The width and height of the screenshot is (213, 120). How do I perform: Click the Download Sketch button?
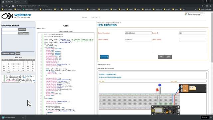tap(8, 53)
